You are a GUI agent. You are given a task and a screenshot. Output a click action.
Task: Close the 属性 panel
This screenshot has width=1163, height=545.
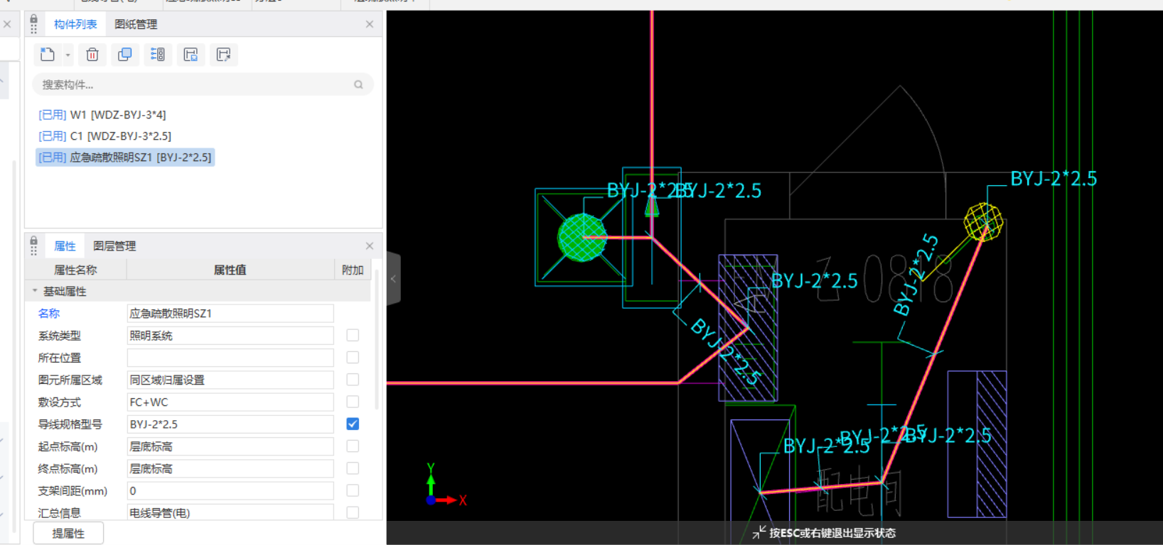370,246
